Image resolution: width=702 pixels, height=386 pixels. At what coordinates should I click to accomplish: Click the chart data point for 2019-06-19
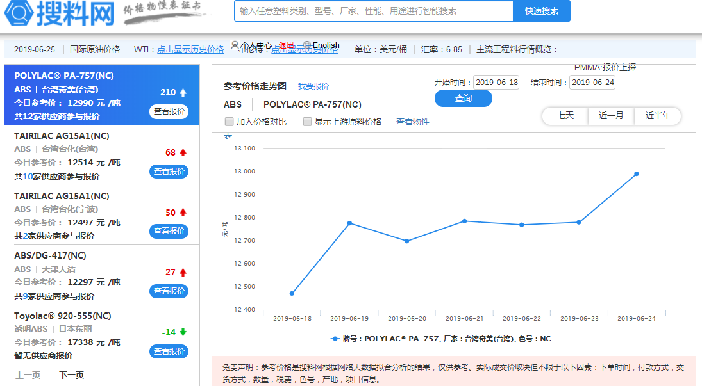pyautogui.click(x=349, y=223)
